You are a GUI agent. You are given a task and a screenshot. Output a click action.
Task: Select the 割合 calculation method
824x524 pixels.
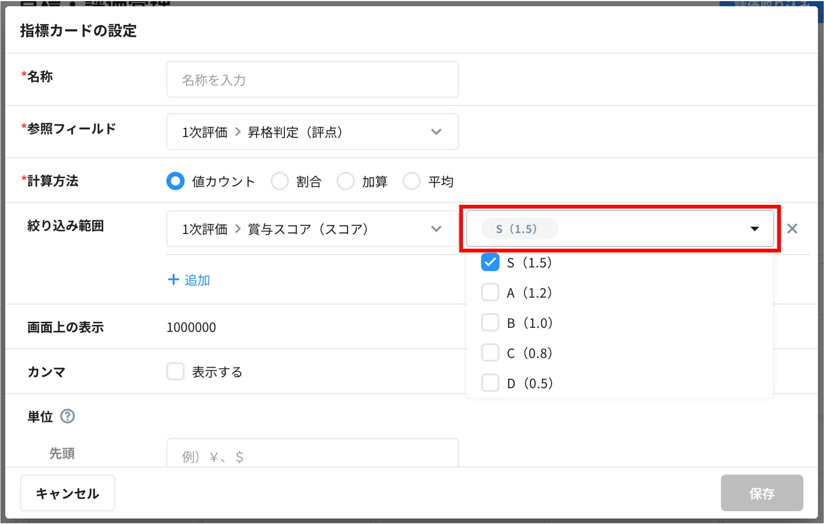pyautogui.click(x=280, y=181)
